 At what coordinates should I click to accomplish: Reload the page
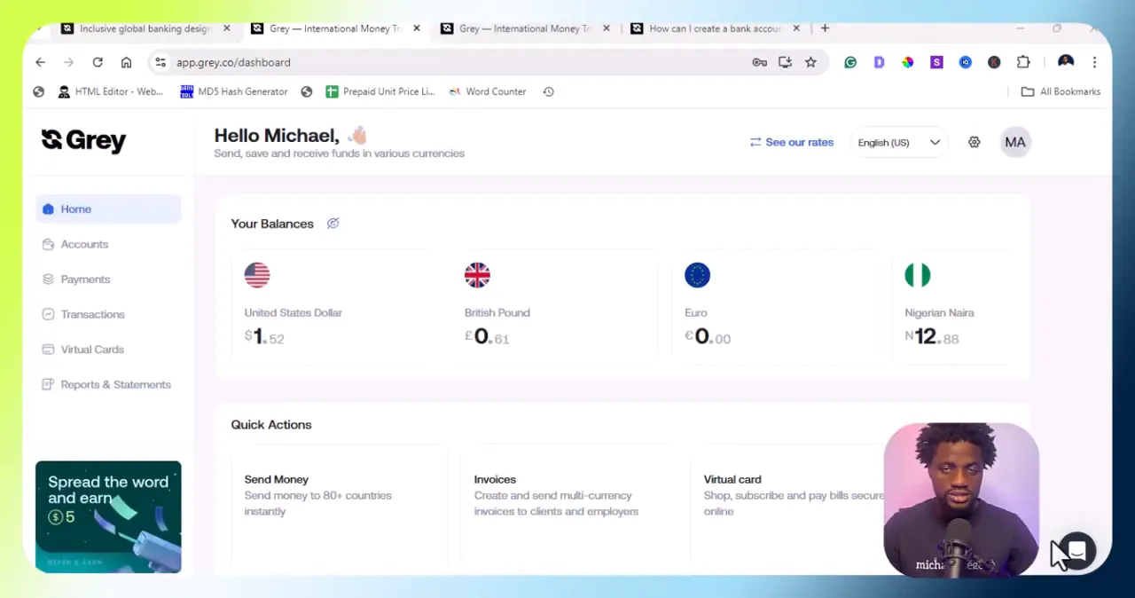pyautogui.click(x=98, y=62)
